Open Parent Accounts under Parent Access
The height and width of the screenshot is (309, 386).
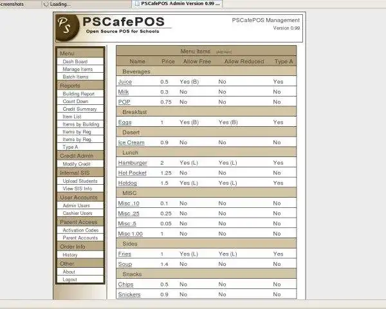click(x=80, y=238)
